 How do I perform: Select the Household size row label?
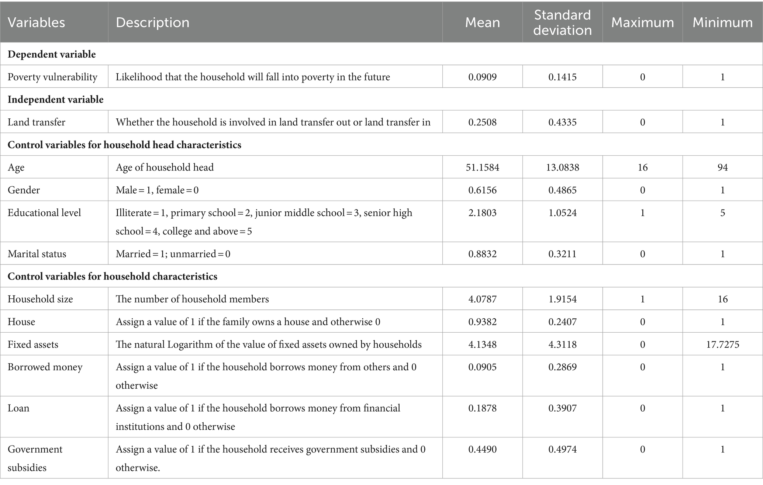pyautogui.click(x=40, y=299)
